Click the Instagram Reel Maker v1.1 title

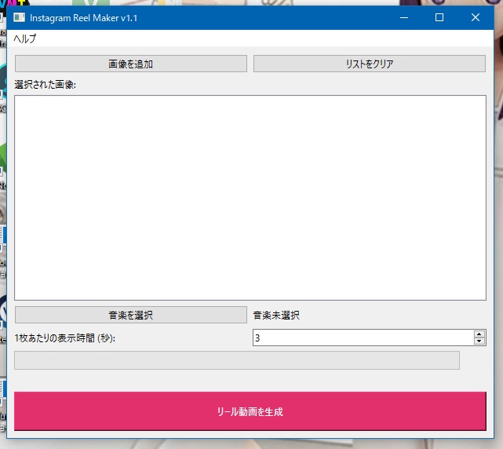pyautogui.click(x=83, y=18)
